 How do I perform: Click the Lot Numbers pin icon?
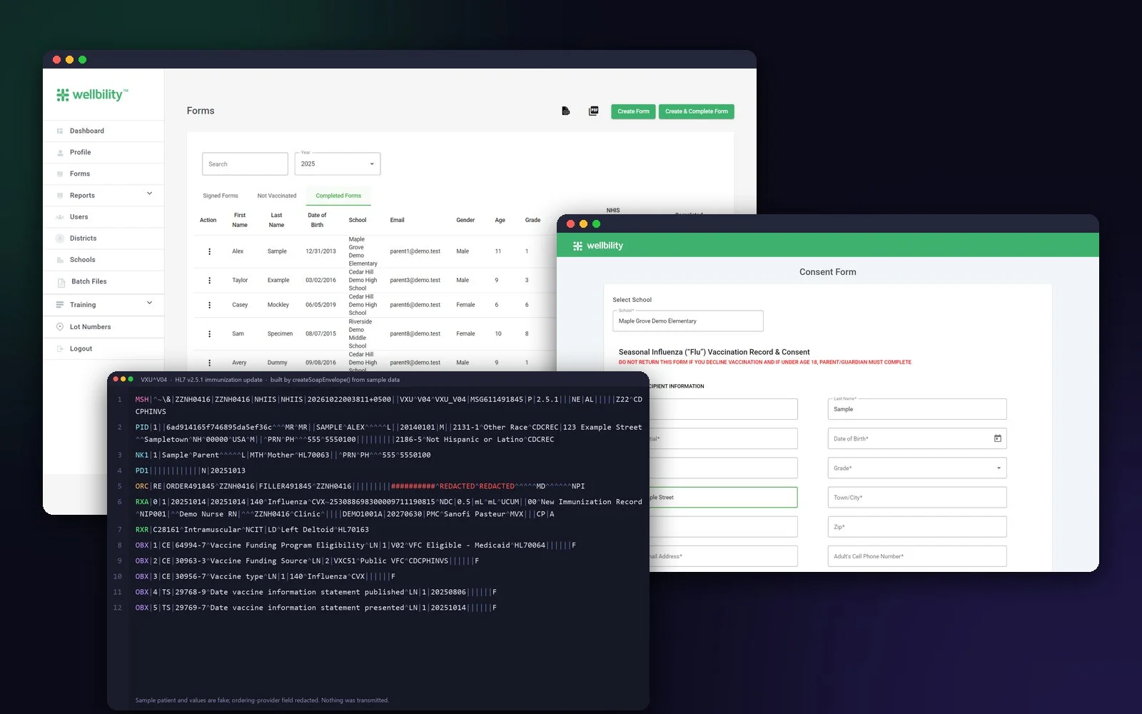[x=60, y=327]
